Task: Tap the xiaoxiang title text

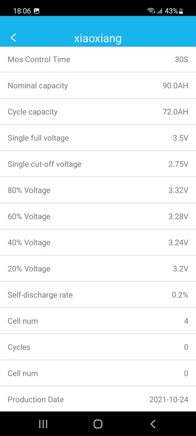Action: point(98,39)
